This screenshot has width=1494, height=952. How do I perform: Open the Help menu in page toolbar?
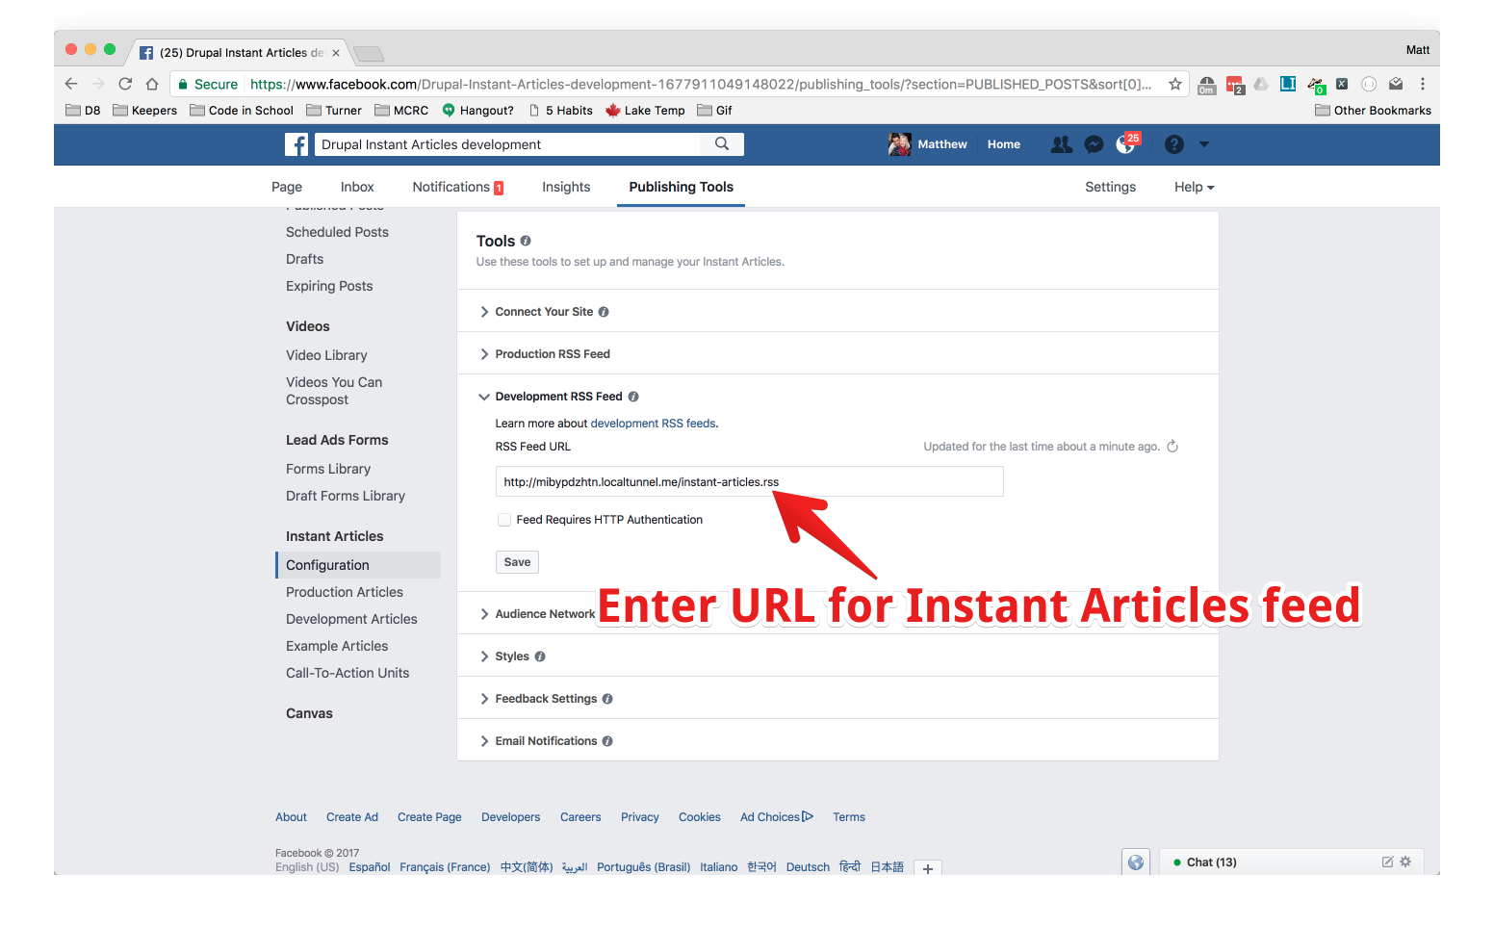tap(1193, 186)
